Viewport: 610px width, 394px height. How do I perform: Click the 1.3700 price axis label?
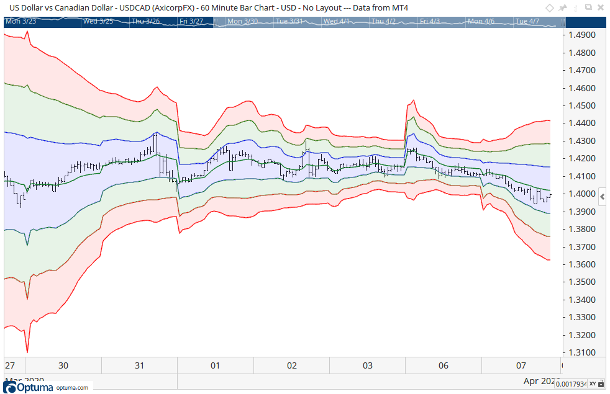click(x=582, y=247)
